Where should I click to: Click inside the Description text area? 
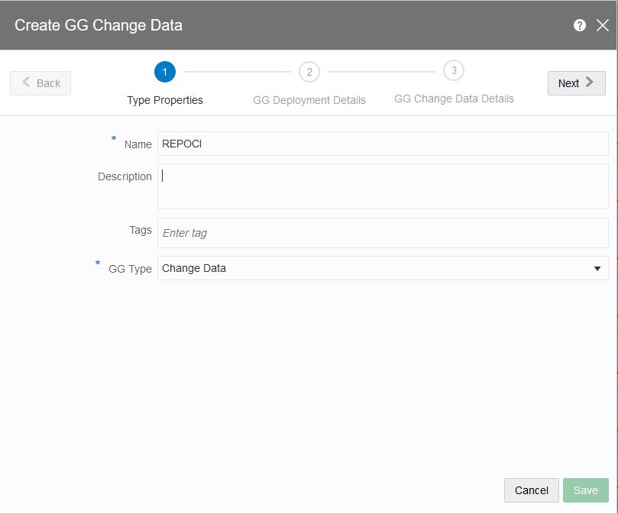click(383, 186)
